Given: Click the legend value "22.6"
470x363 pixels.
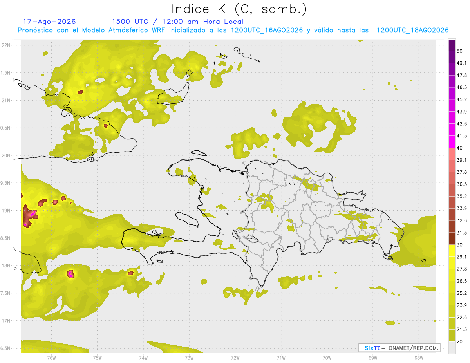Looking at the screenshot, I should click(462, 317).
